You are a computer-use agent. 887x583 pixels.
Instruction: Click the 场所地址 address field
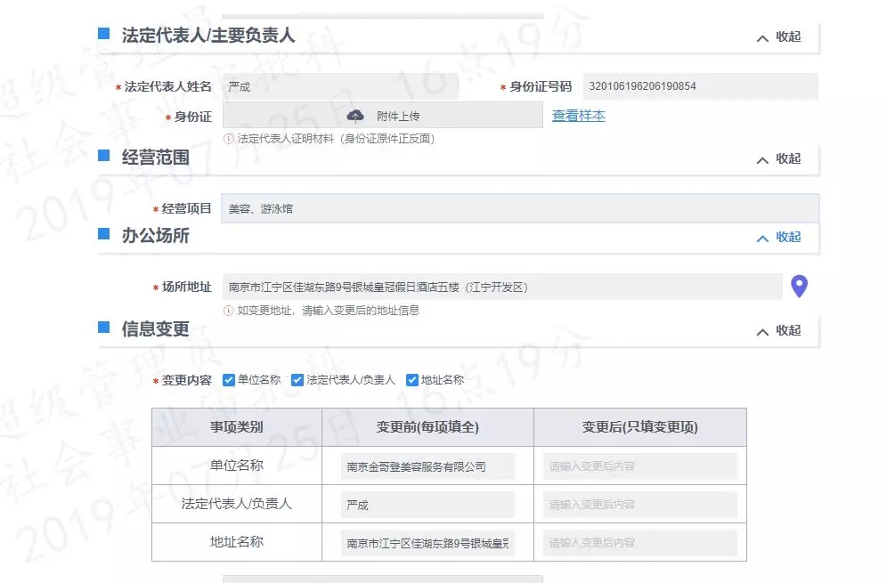point(501,287)
